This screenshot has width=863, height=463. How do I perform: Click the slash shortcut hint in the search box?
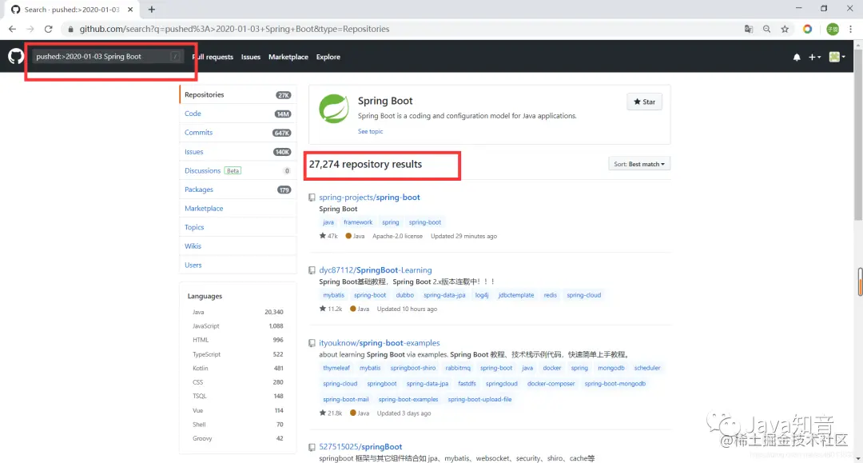pyautogui.click(x=175, y=56)
